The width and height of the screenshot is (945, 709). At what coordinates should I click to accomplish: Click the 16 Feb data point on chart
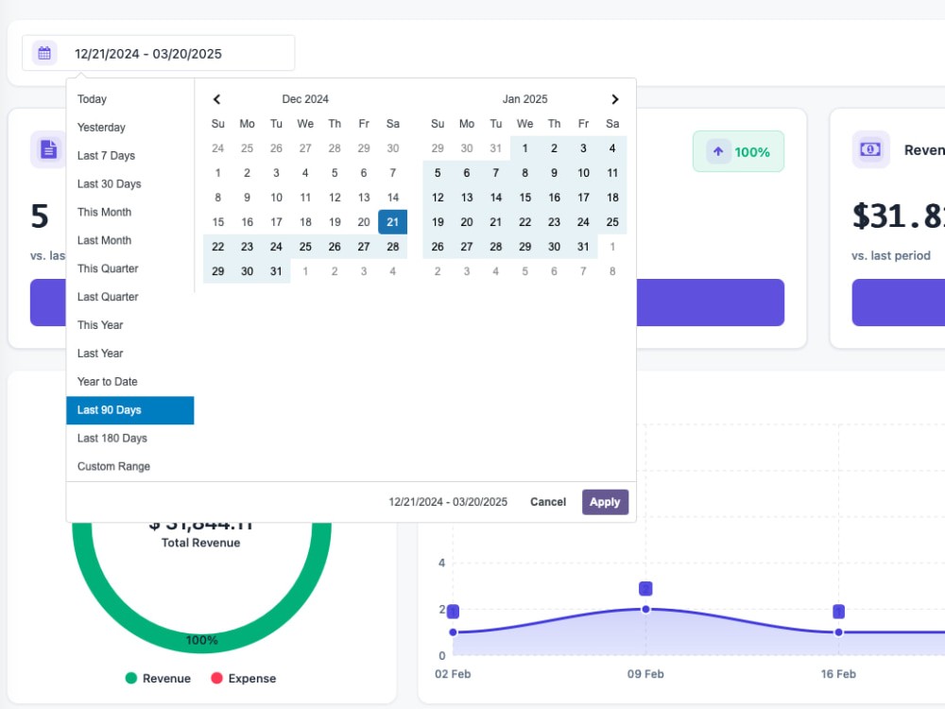[x=838, y=631]
